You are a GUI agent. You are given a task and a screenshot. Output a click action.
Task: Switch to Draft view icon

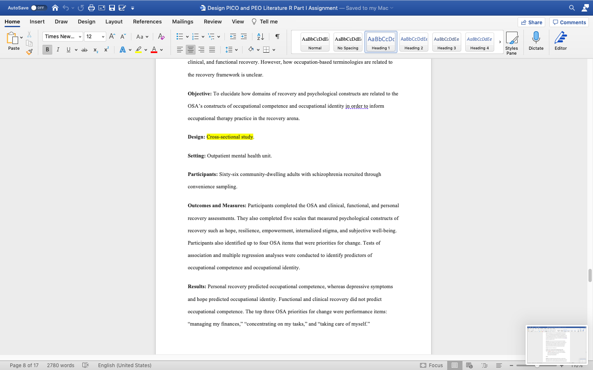499,365
